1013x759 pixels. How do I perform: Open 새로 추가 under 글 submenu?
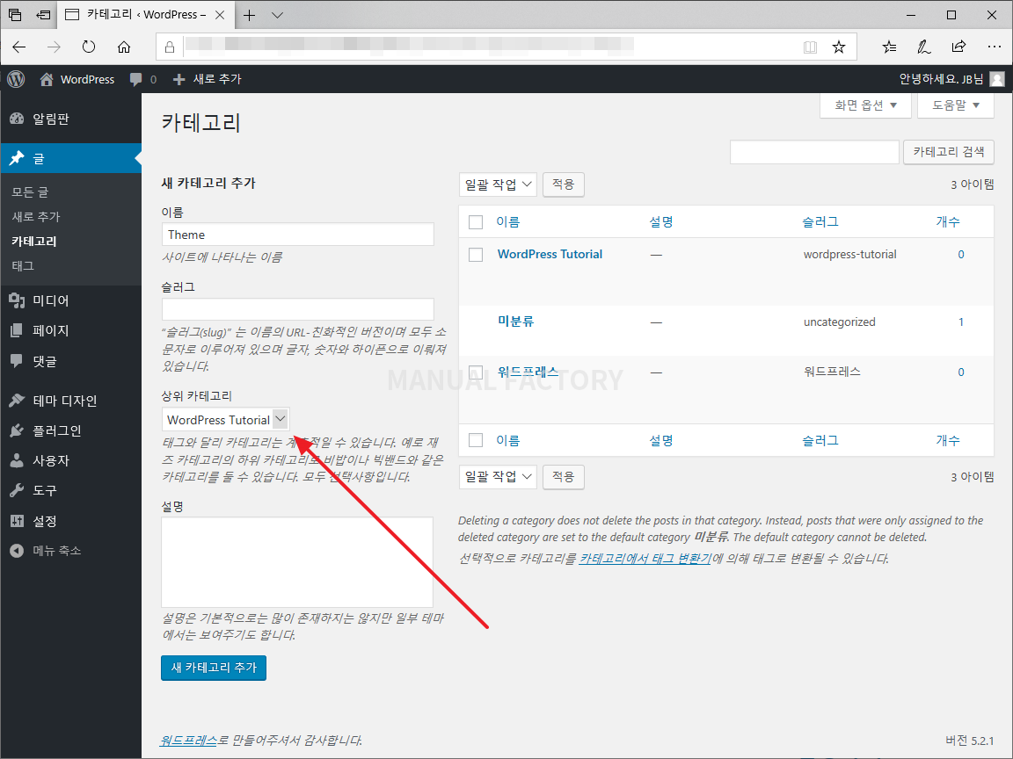coord(35,217)
